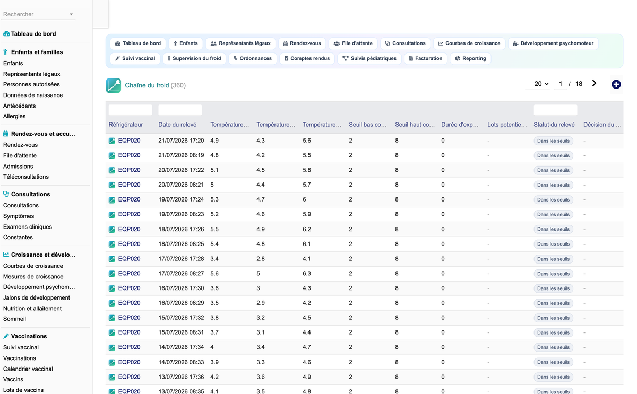
Task: Open the Développement psychomoteur tab
Action: [553, 43]
